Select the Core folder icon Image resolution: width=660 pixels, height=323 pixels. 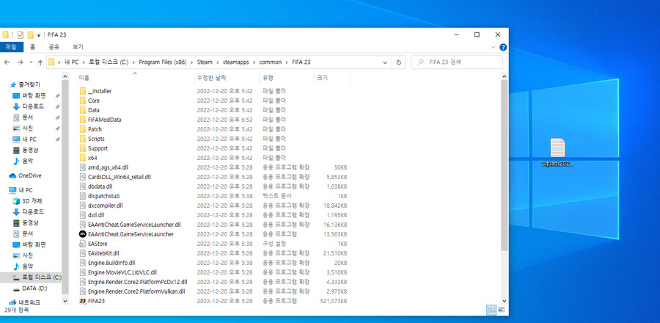(82, 101)
